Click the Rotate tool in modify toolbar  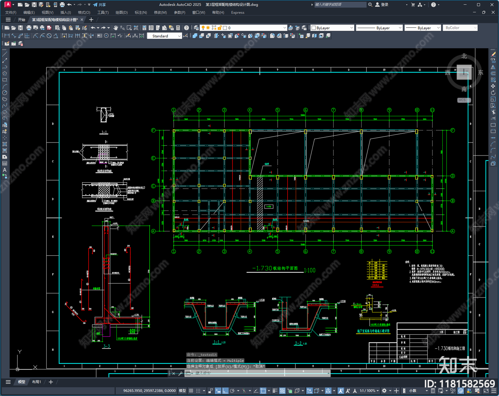pyautogui.click(x=493, y=93)
